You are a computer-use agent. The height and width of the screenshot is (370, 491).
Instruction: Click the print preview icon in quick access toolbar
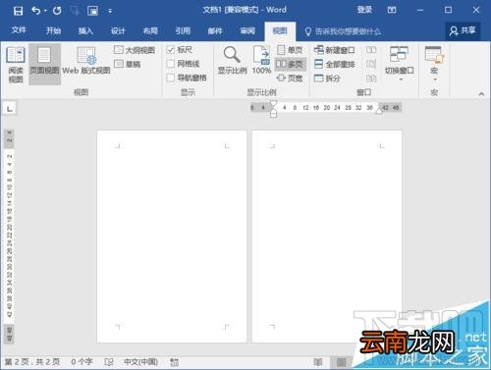pyautogui.click(x=92, y=11)
